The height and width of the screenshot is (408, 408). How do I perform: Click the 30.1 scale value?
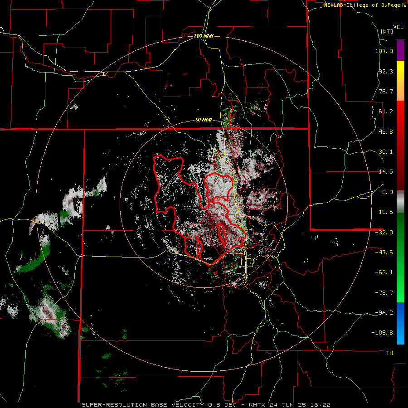click(x=386, y=152)
